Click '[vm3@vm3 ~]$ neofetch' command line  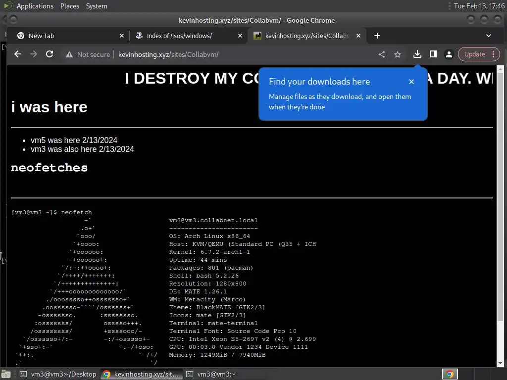pyautogui.click(x=51, y=212)
